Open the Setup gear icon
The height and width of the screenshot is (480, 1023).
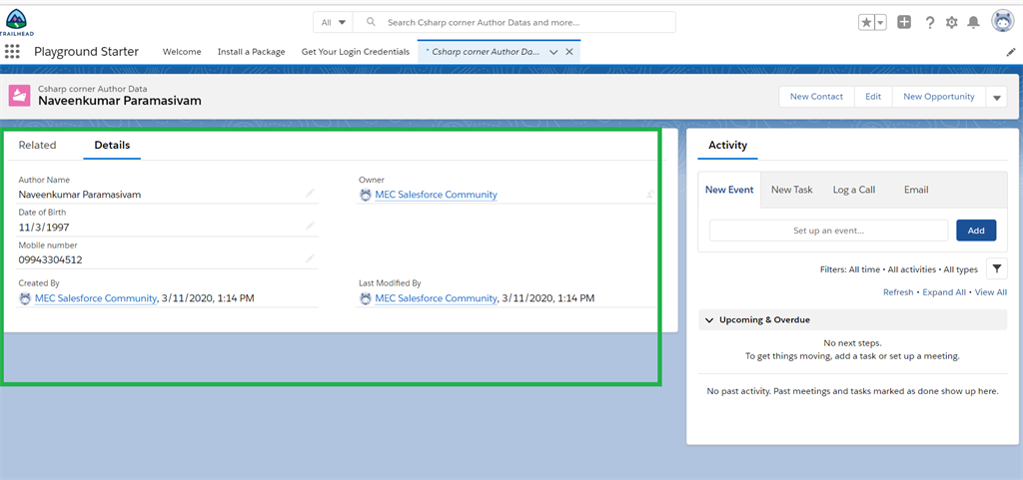coord(951,22)
